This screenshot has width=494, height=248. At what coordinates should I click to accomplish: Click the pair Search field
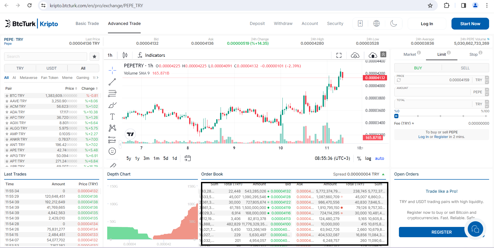coord(46,57)
